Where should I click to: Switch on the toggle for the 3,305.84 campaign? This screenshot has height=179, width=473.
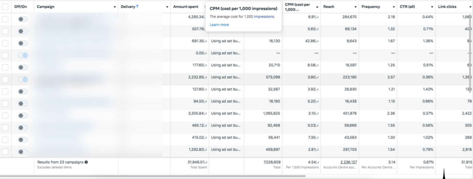(x=23, y=116)
